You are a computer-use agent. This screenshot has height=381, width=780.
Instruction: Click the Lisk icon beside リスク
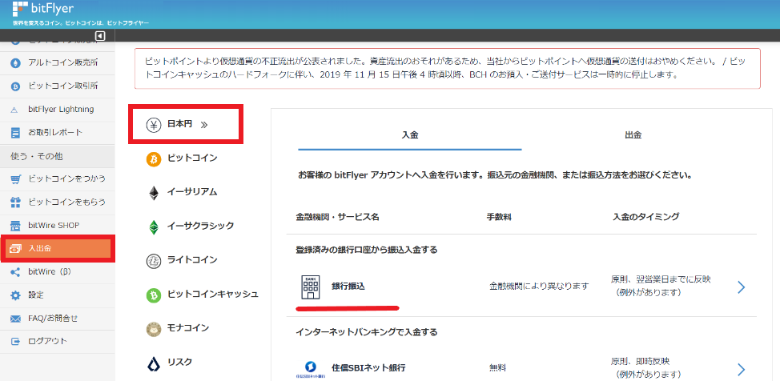[x=154, y=363]
